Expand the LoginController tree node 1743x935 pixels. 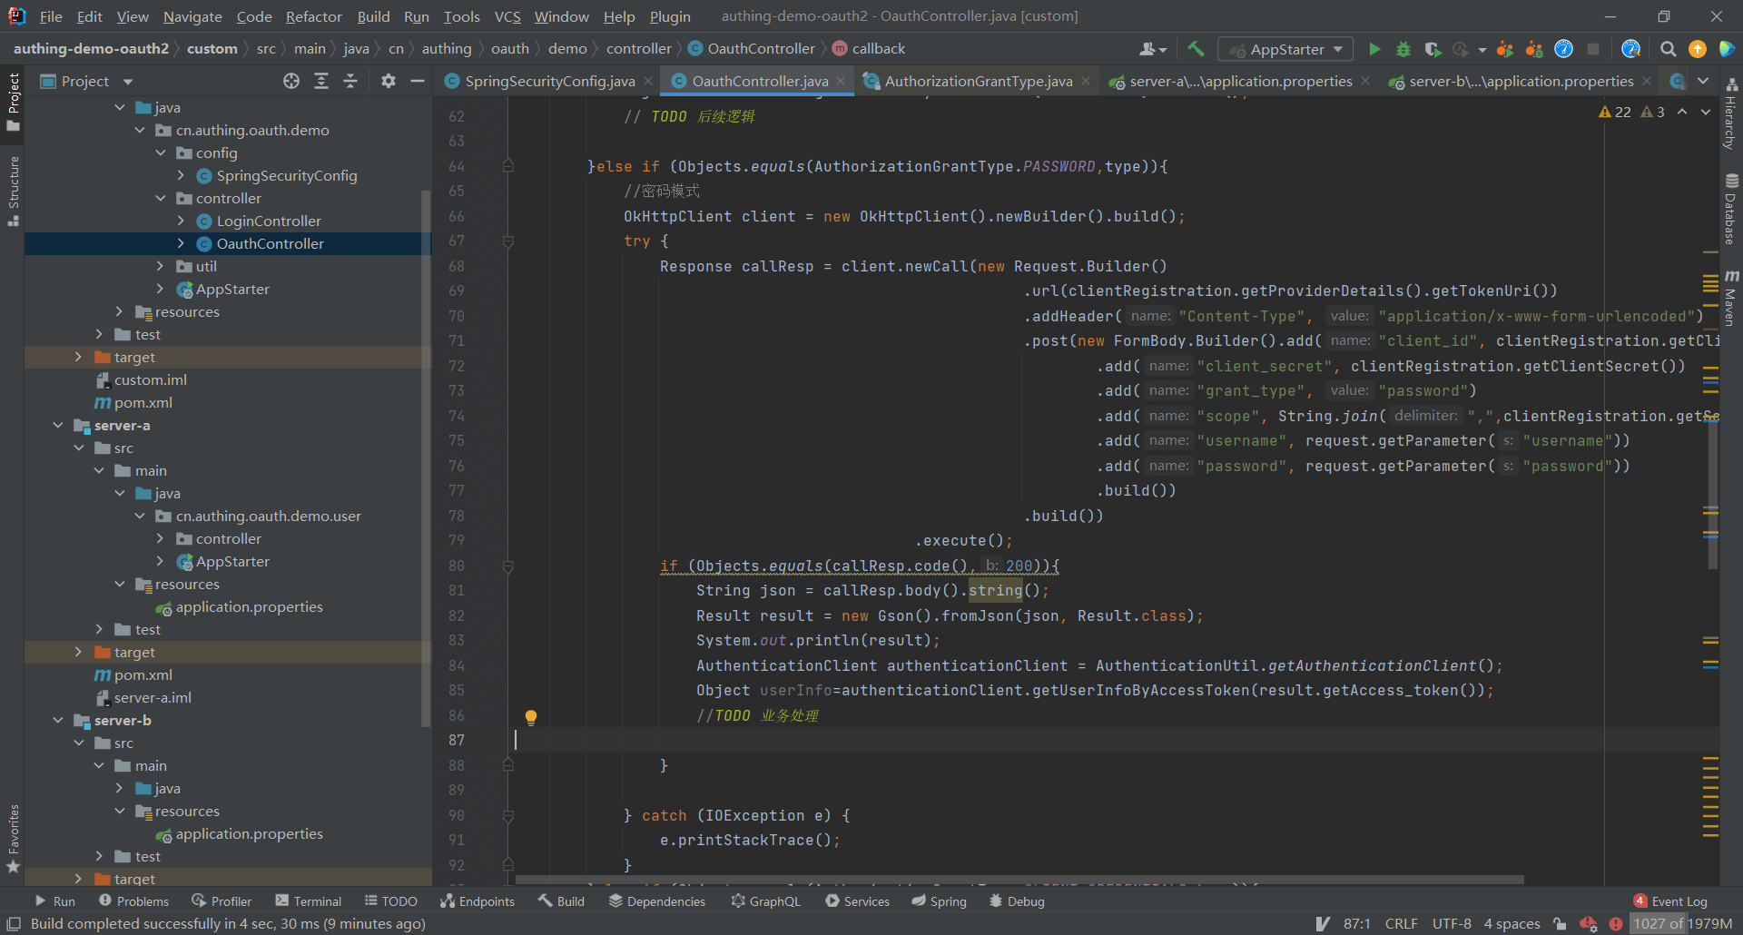(181, 221)
